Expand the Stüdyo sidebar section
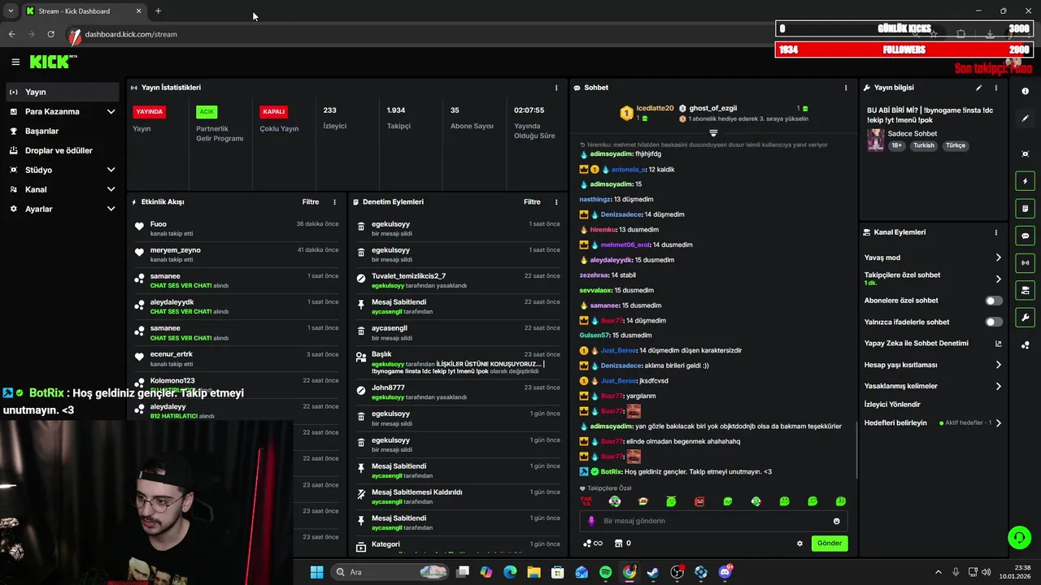This screenshot has width=1041, height=585. [x=62, y=170]
